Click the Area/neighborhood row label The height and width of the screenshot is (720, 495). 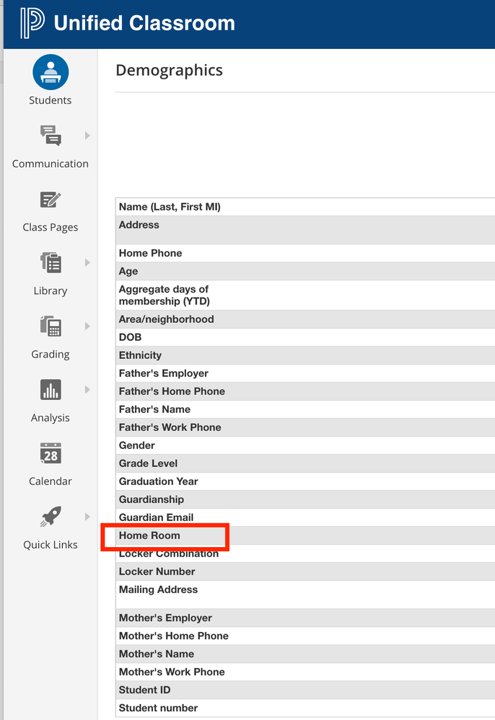(x=167, y=319)
